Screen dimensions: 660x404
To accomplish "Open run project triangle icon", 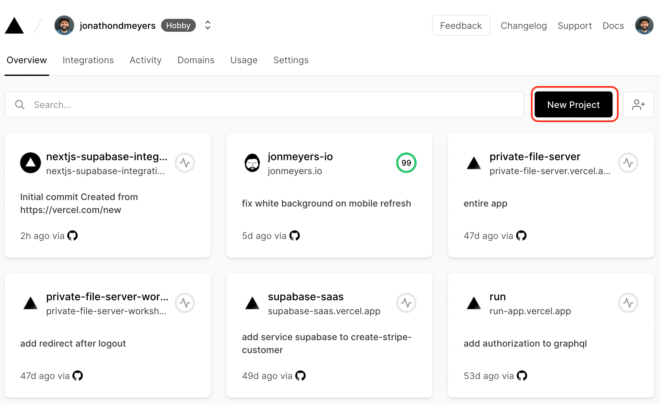I will coord(474,303).
